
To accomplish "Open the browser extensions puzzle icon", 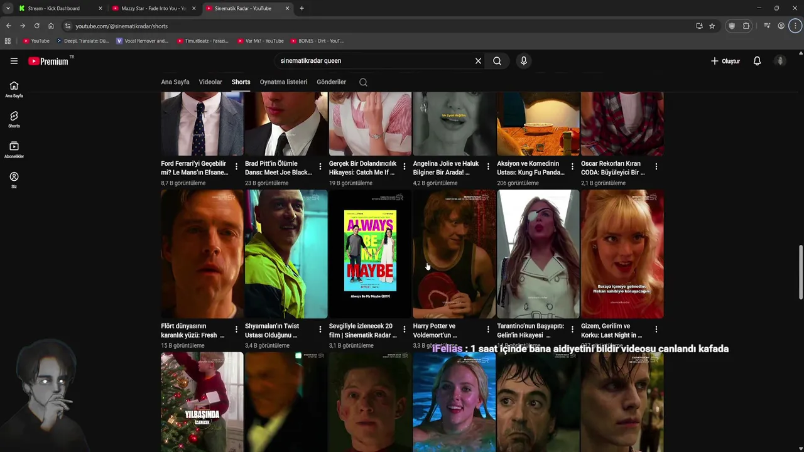I will click(x=746, y=26).
